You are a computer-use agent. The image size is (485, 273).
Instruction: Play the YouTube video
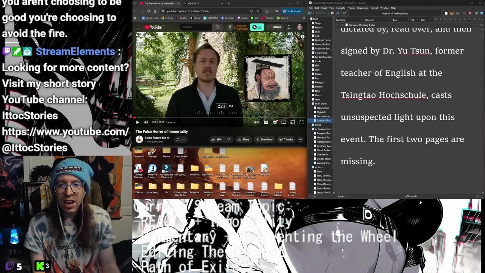point(138,122)
